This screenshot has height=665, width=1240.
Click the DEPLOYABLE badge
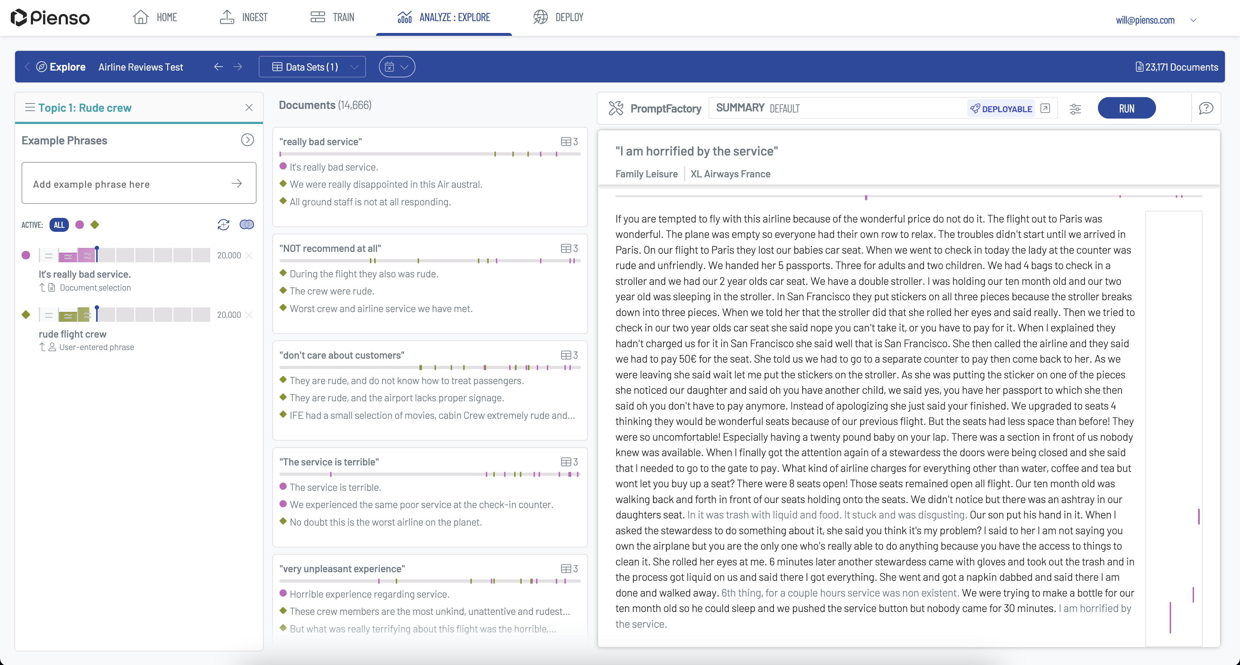[x=1001, y=109]
